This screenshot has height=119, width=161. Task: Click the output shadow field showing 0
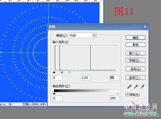tap(58, 98)
